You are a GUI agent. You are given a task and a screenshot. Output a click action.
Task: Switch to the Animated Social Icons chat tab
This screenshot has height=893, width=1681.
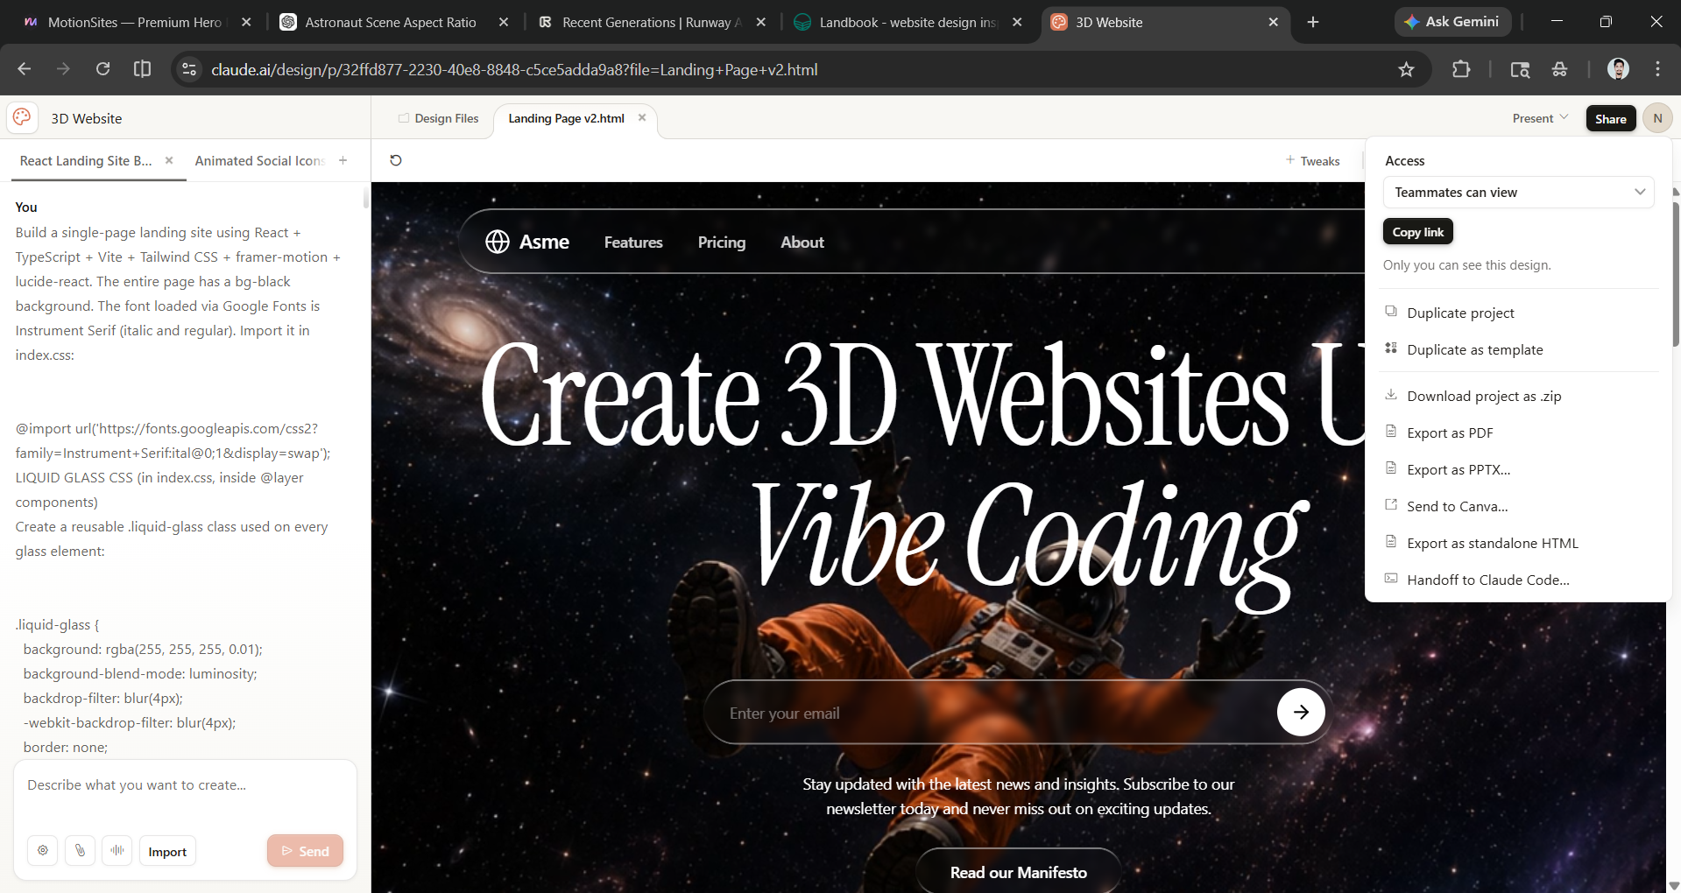coord(259,160)
